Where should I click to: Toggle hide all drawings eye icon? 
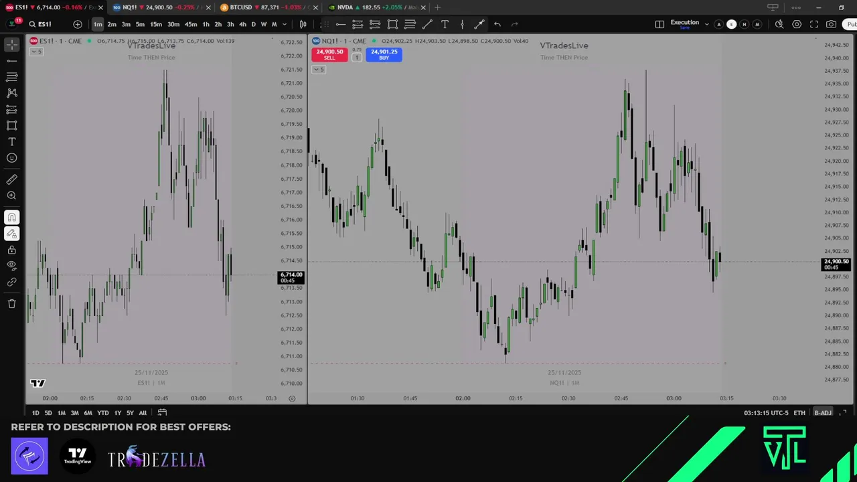12,266
